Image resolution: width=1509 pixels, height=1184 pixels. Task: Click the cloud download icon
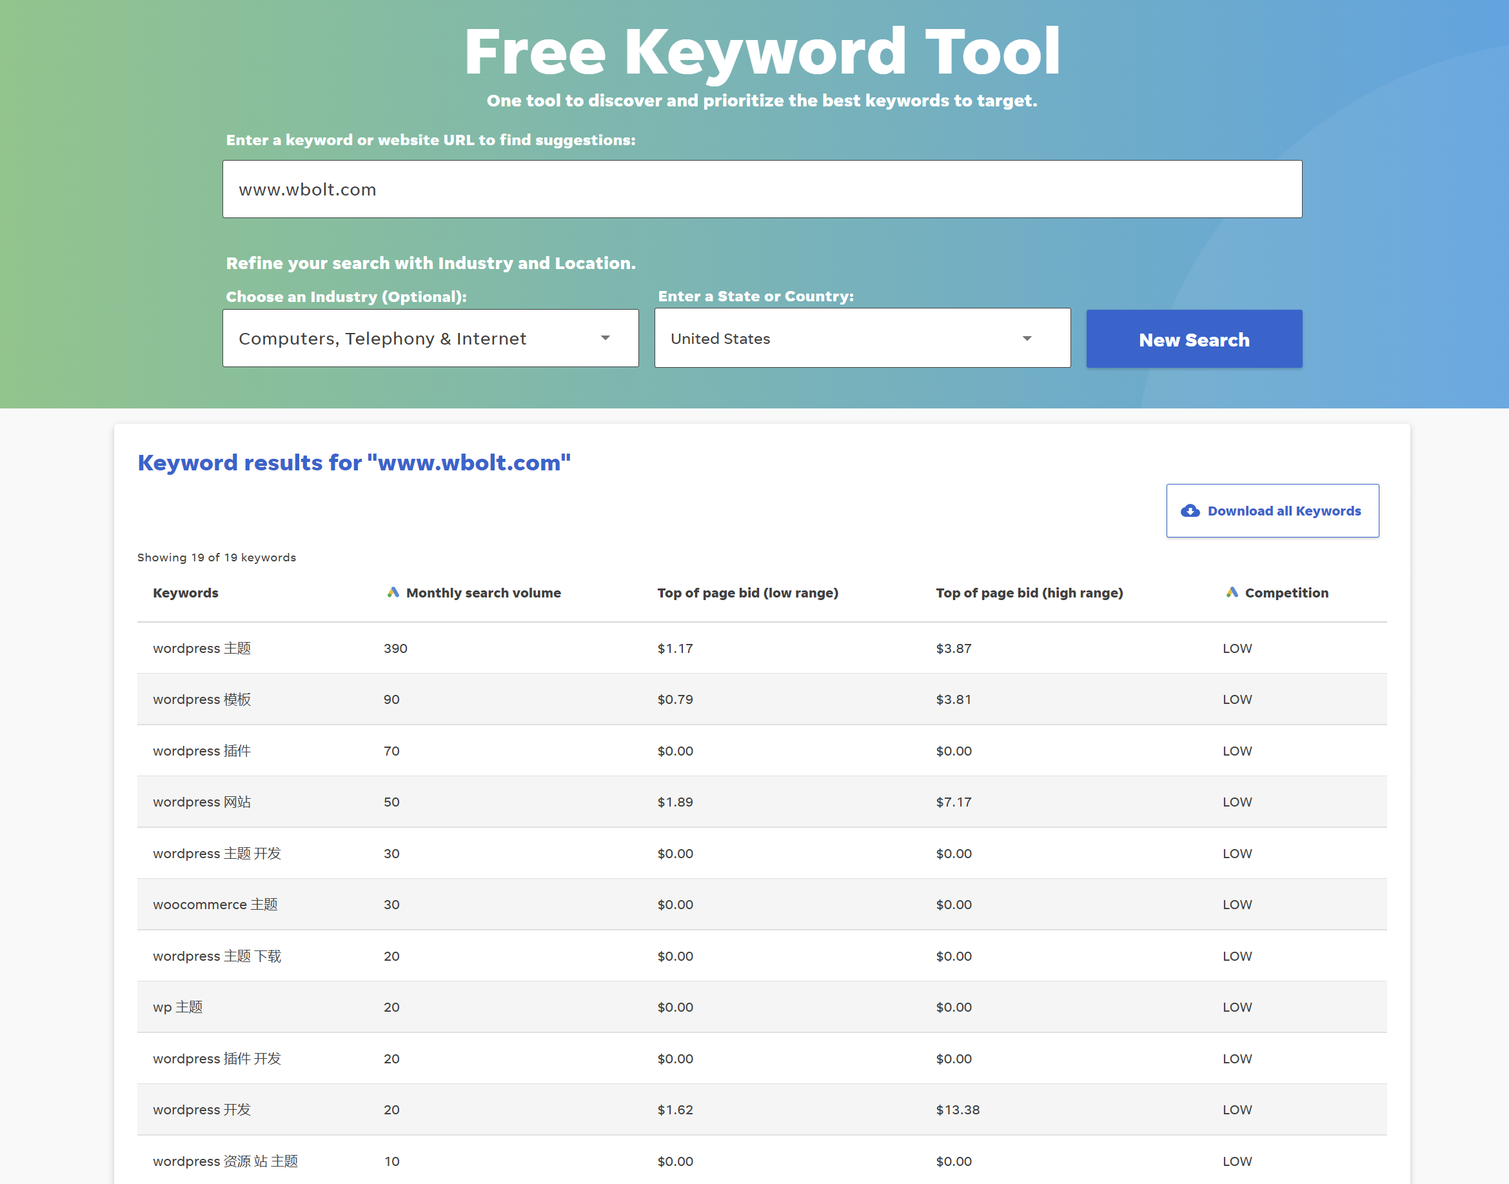pyautogui.click(x=1190, y=511)
